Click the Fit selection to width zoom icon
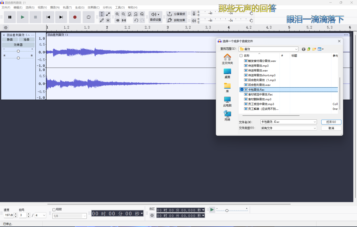 (x=130, y=14)
